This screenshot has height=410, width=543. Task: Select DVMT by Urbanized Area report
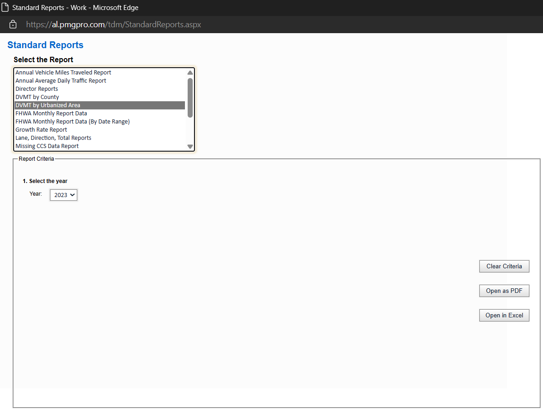point(100,105)
